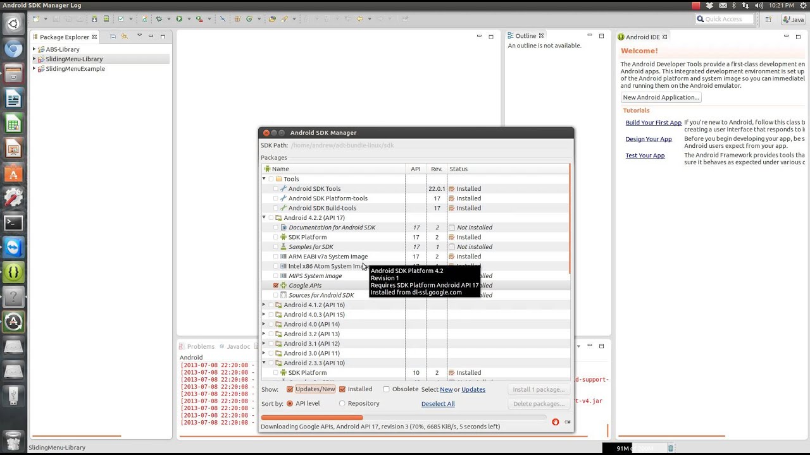Select the Outline tab

(x=525, y=36)
